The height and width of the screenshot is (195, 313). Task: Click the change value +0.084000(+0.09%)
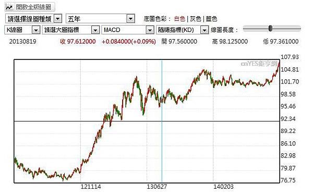tap(129, 42)
